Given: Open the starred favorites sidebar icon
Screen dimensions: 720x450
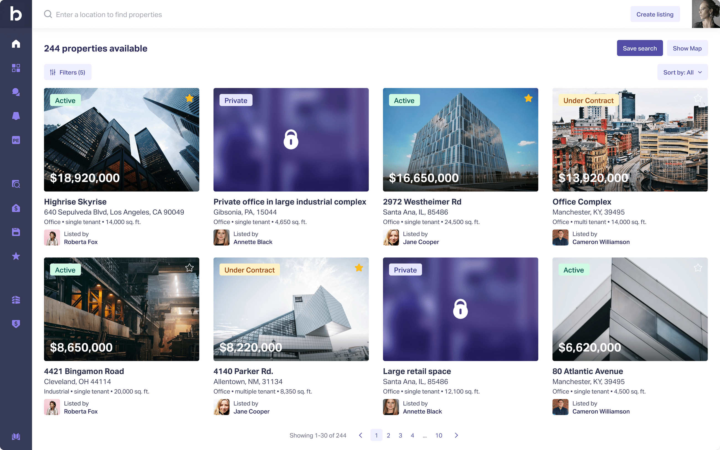Looking at the screenshot, I should coord(16,256).
